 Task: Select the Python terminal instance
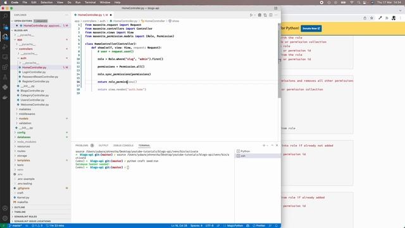point(258,151)
